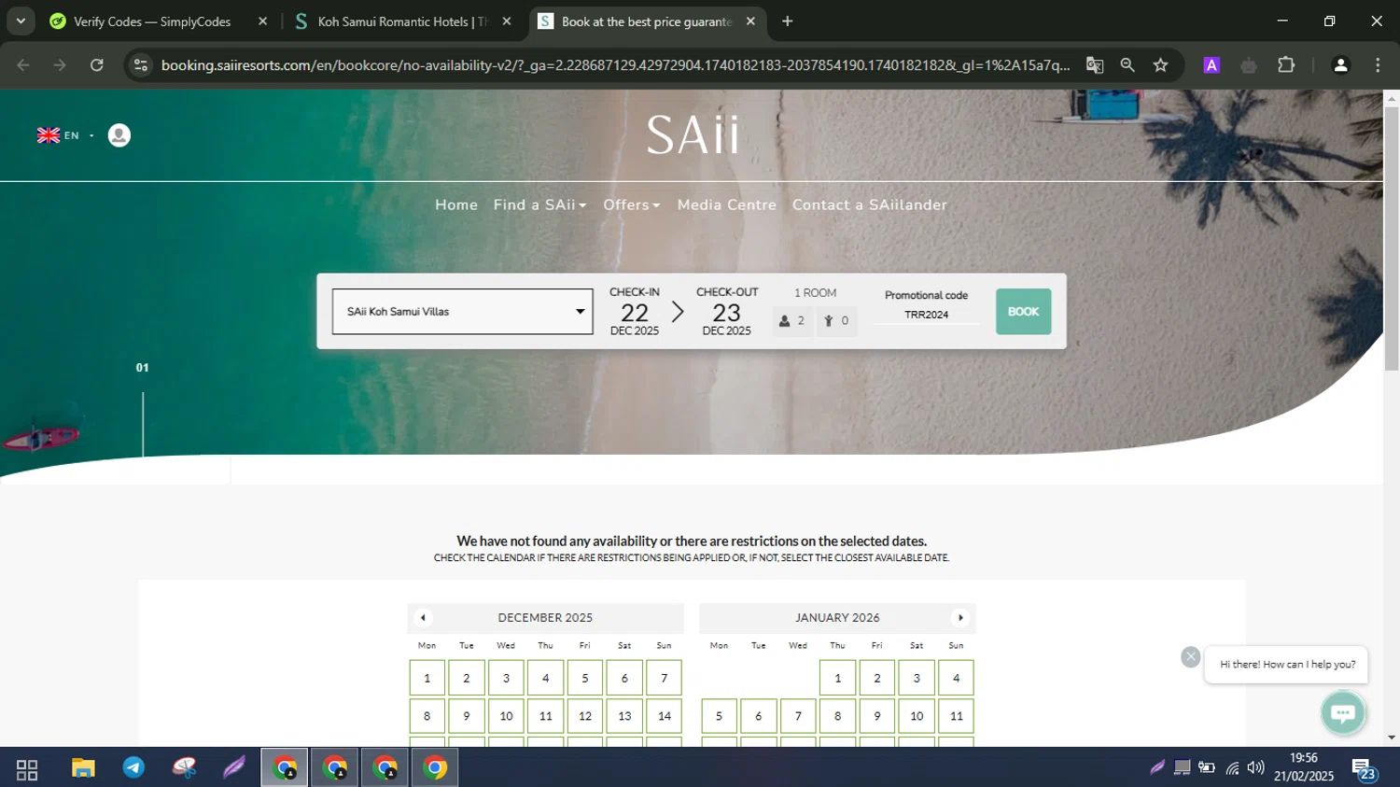Select December 10 in calendar
Viewport: 1400px width, 787px height.
(x=506, y=716)
